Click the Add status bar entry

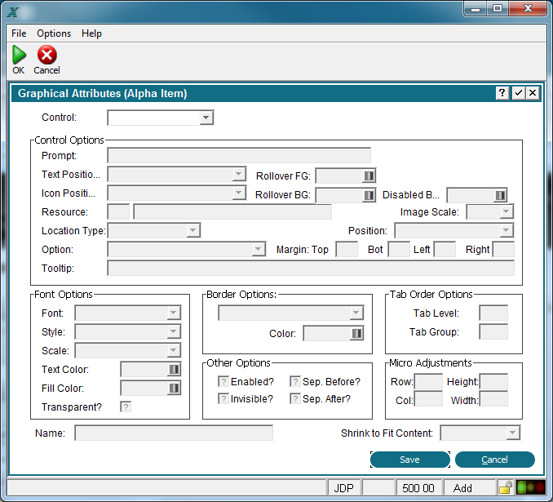click(x=469, y=488)
